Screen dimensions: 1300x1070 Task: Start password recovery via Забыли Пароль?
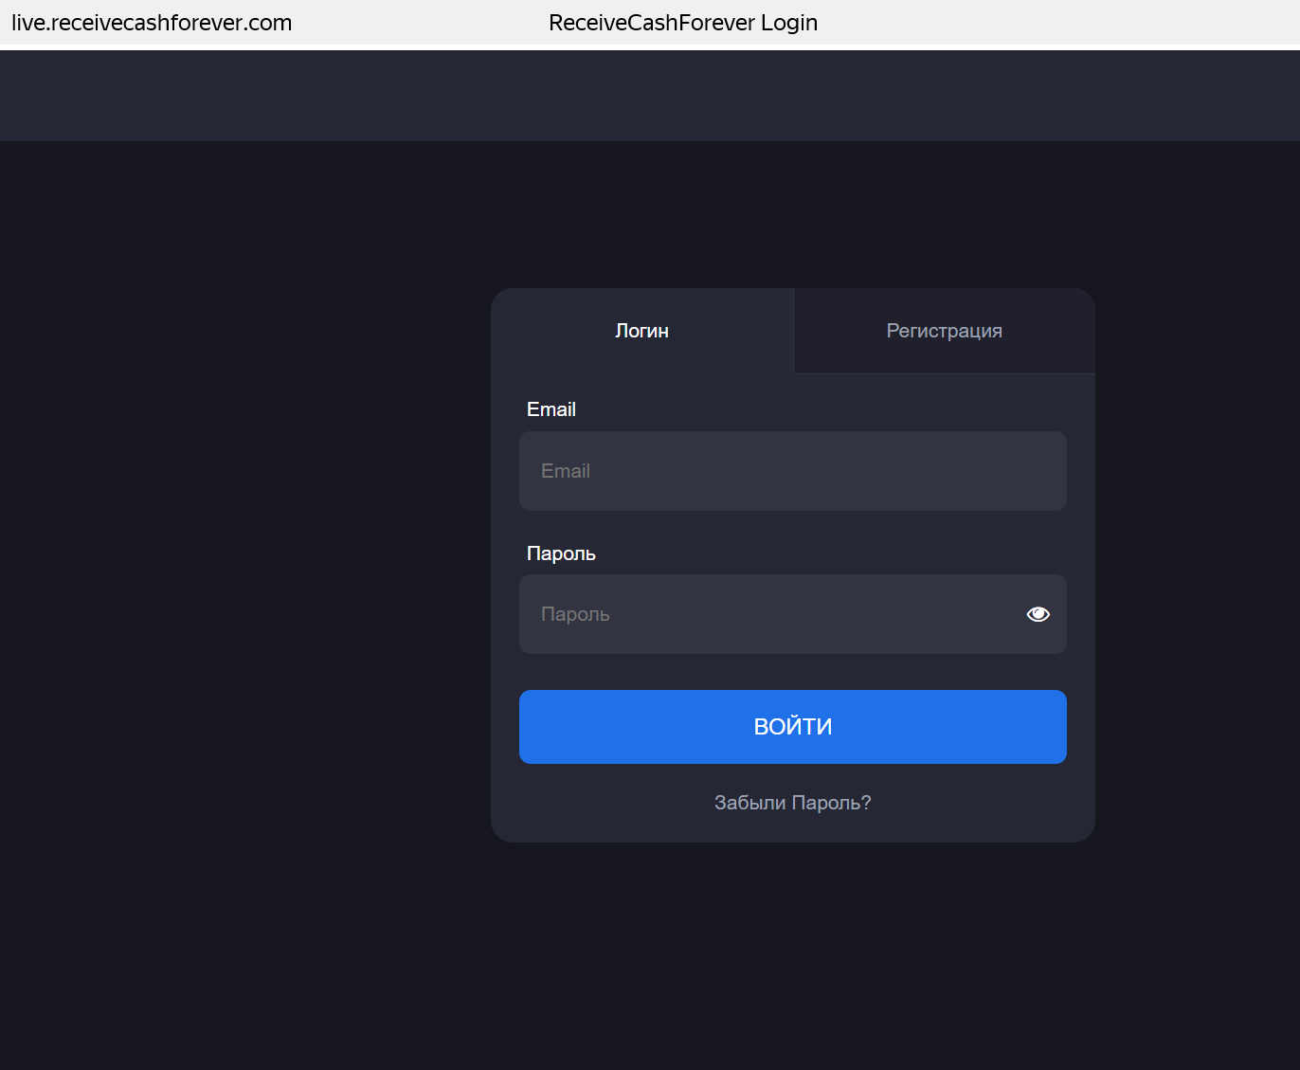pyautogui.click(x=792, y=803)
